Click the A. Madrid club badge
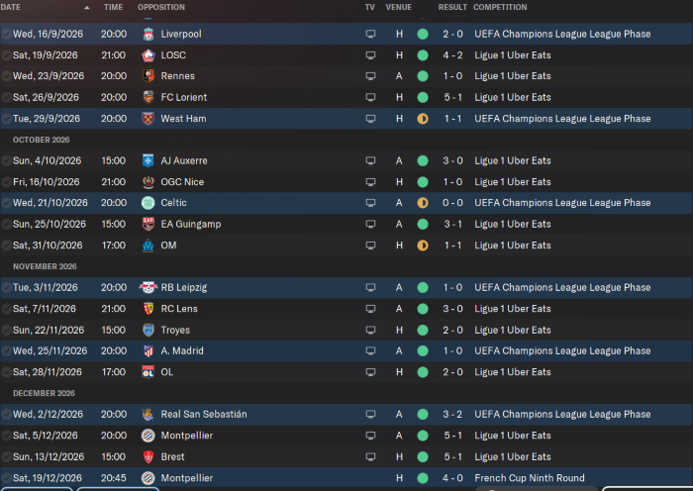Screen dimensions: 693x491 [148, 350]
